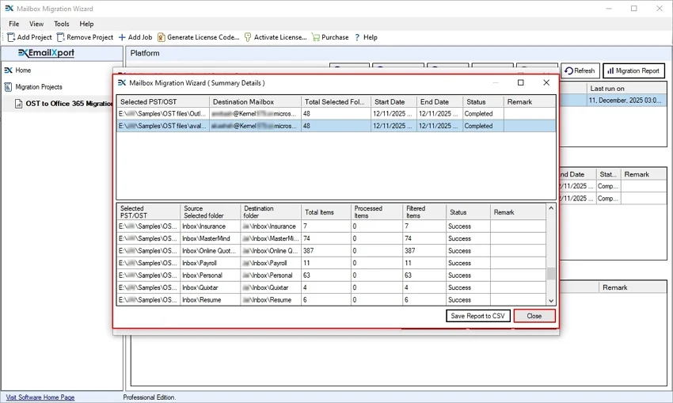Select the first job row with Outl... OST file
This screenshot has height=403, width=673.
336,114
